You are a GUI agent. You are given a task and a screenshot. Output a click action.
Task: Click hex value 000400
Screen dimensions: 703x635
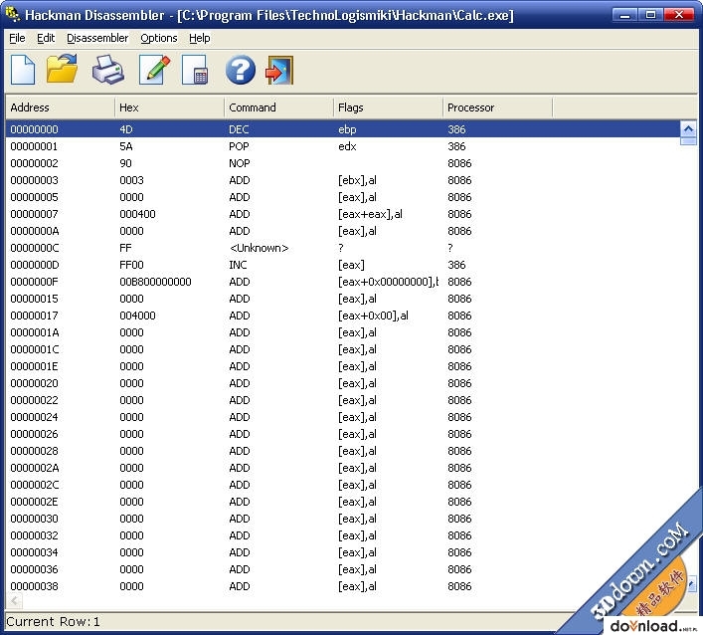(x=137, y=214)
